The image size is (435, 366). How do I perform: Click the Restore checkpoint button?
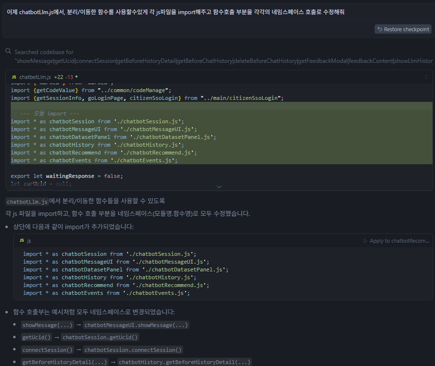click(x=403, y=29)
